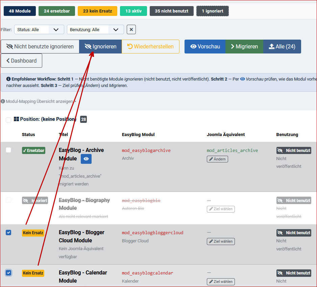Viewport: 317px width, 287px height.
Task: Select the 1 ignoriert filter badge
Action: coord(212,11)
